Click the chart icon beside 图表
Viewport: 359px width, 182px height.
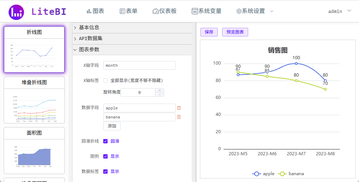pyautogui.click(x=89, y=11)
